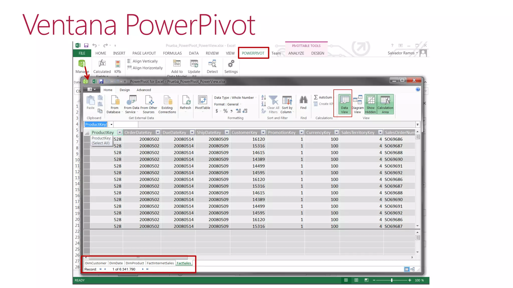Toggle the Calculation Area
Image resolution: width=513 pixels, height=288 pixels.
(385, 104)
